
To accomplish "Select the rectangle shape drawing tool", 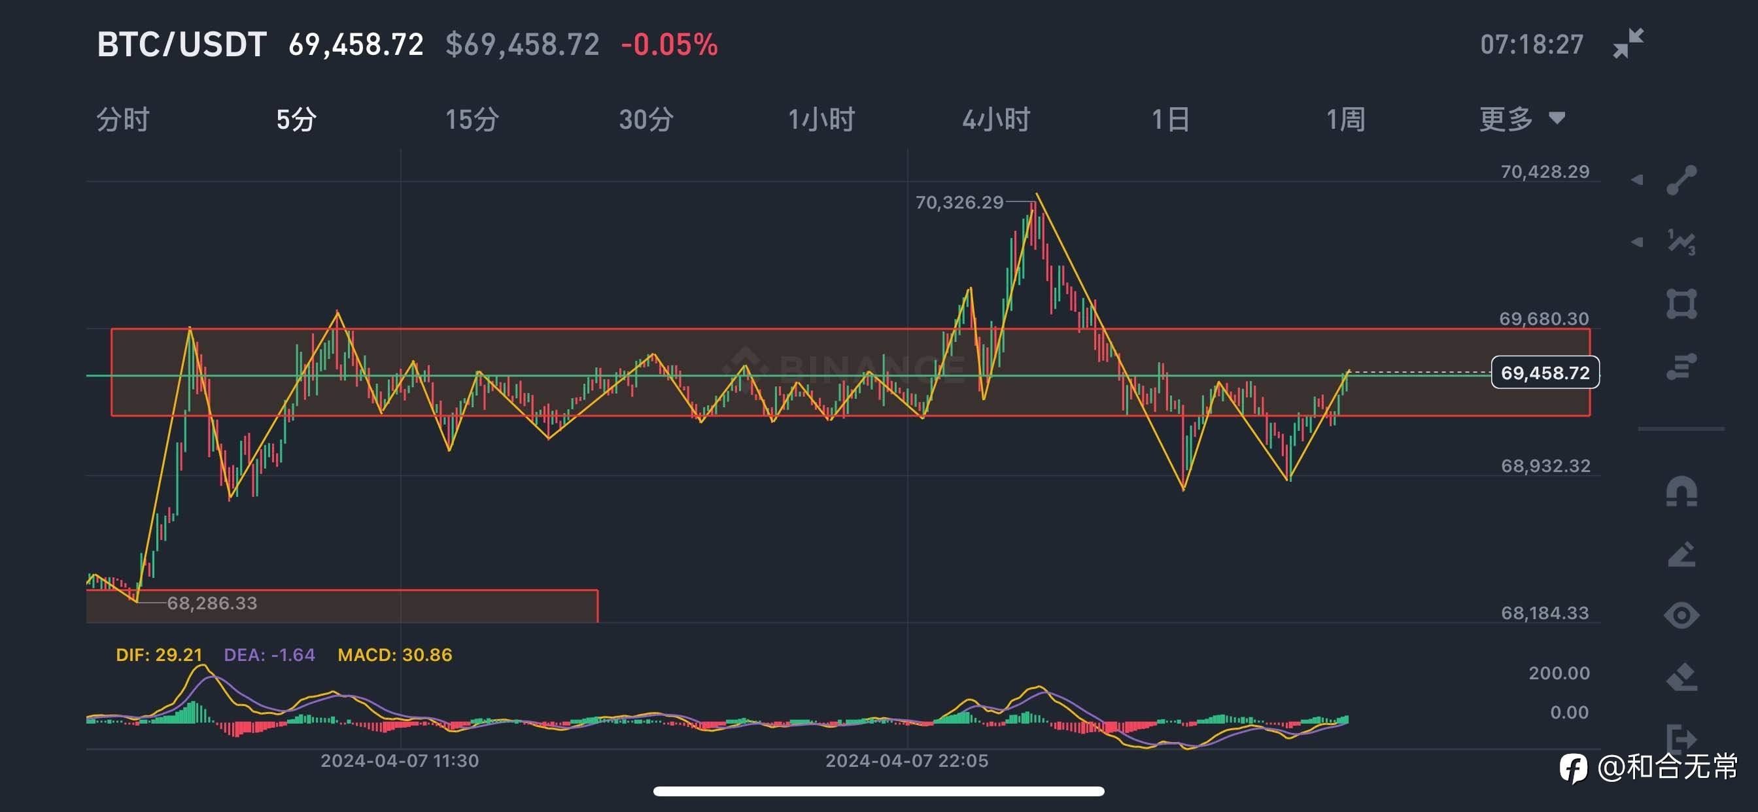I will click(x=1681, y=303).
